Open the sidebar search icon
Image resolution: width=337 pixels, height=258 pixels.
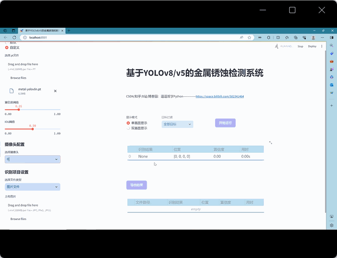[x=331, y=46]
